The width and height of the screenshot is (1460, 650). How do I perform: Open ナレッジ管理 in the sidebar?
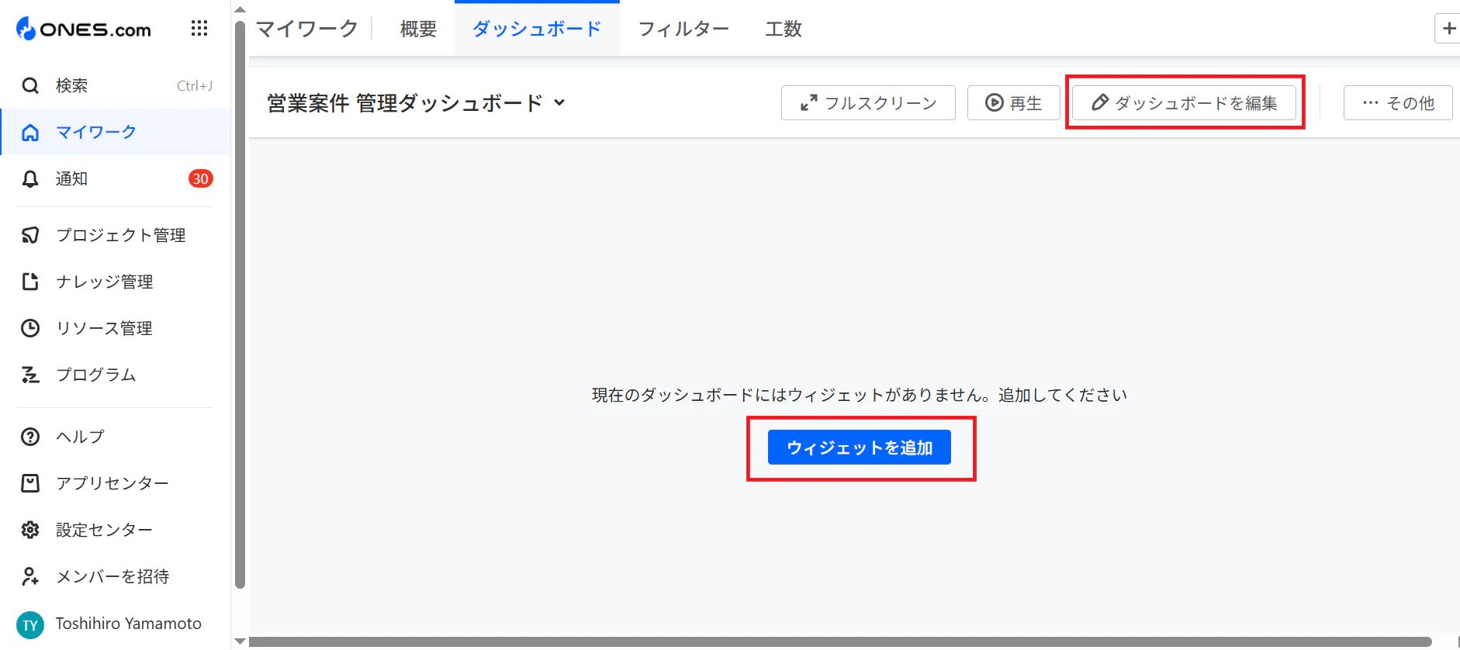tap(116, 282)
